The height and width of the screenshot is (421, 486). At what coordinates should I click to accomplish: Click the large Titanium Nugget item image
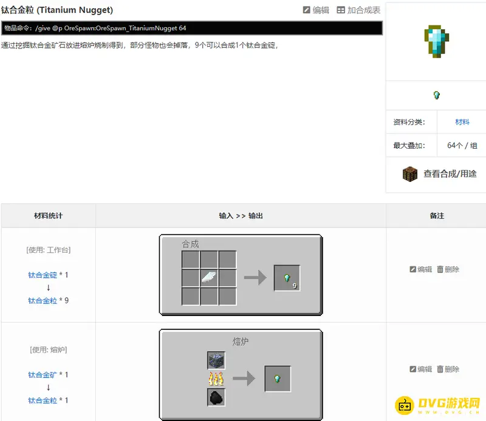point(436,42)
